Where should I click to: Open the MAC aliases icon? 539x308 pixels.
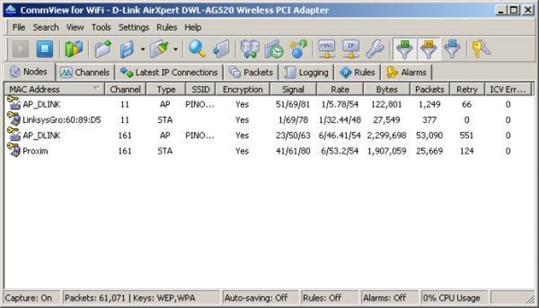pyautogui.click(x=327, y=49)
